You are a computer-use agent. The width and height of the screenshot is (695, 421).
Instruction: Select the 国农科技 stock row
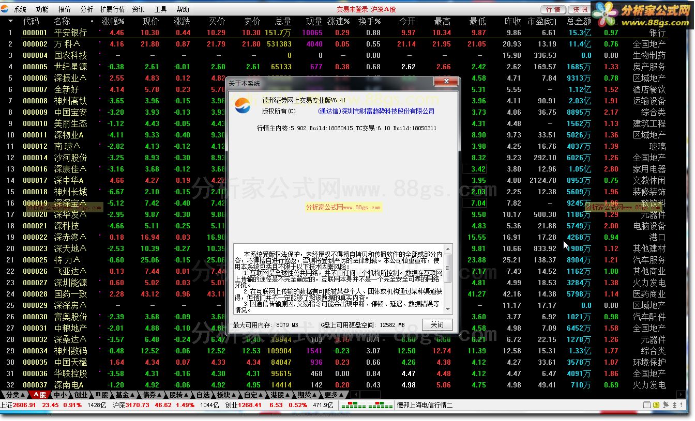[334, 55]
